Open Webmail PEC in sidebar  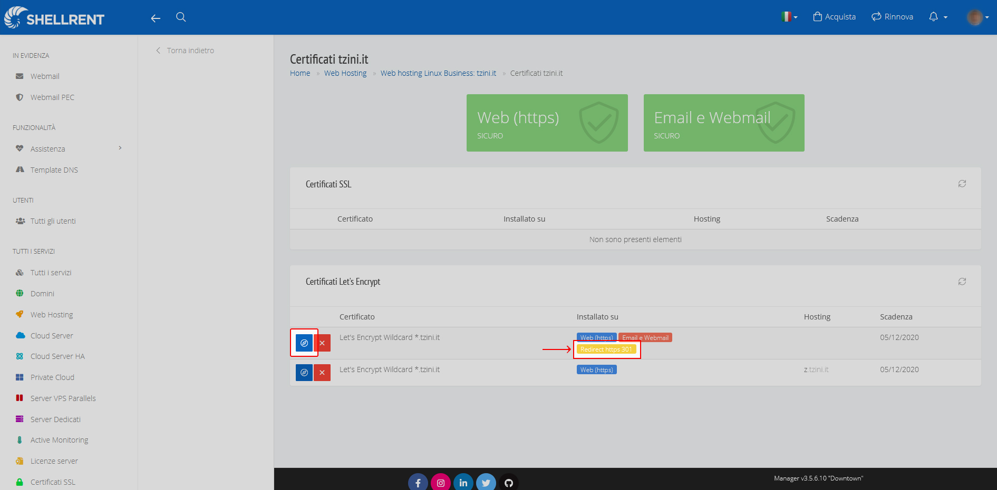point(52,97)
